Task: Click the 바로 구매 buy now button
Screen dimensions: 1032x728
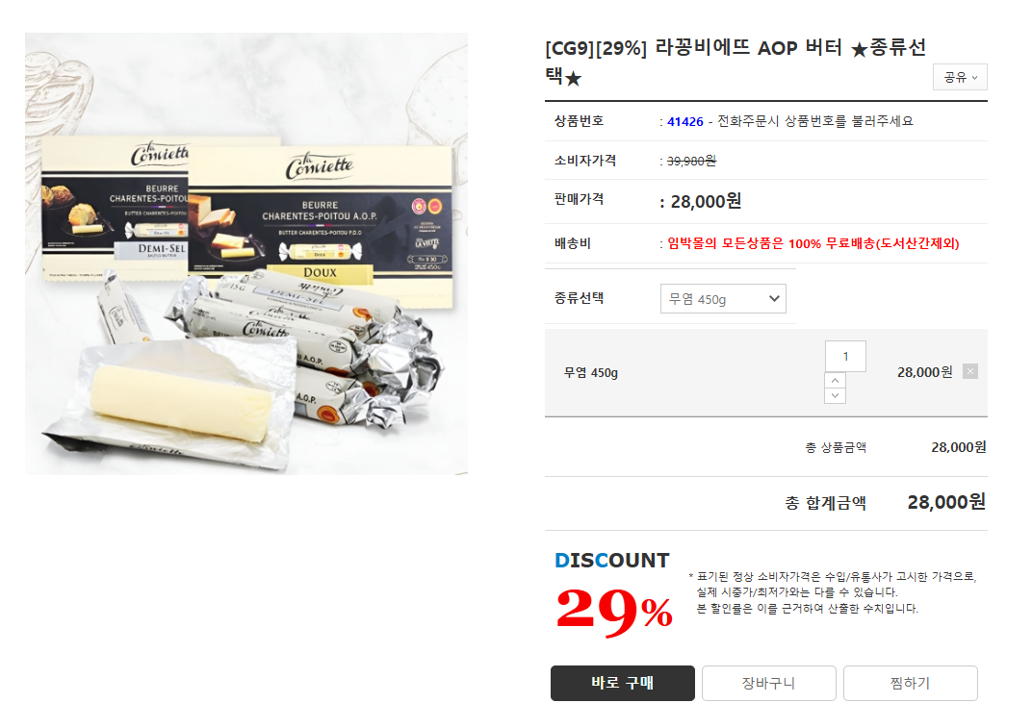Action: tap(623, 683)
